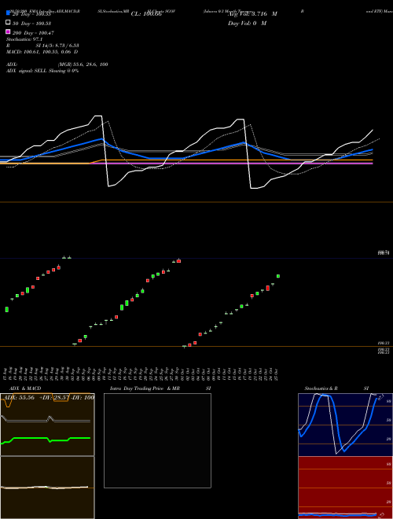Click the last green candlestick on the price chart
Screen dimensions: 393x519
point(278,276)
